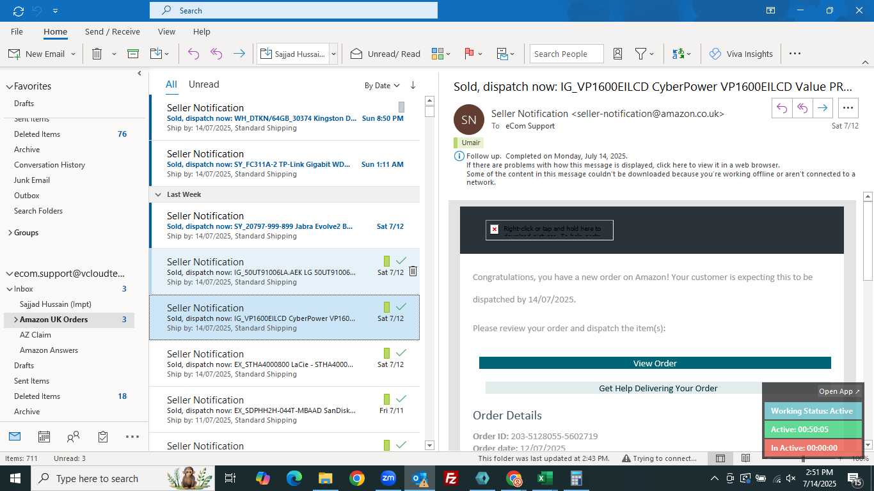874x491 pixels.
Task: Toggle completed checkmark on SanDisk email
Action: (401, 399)
